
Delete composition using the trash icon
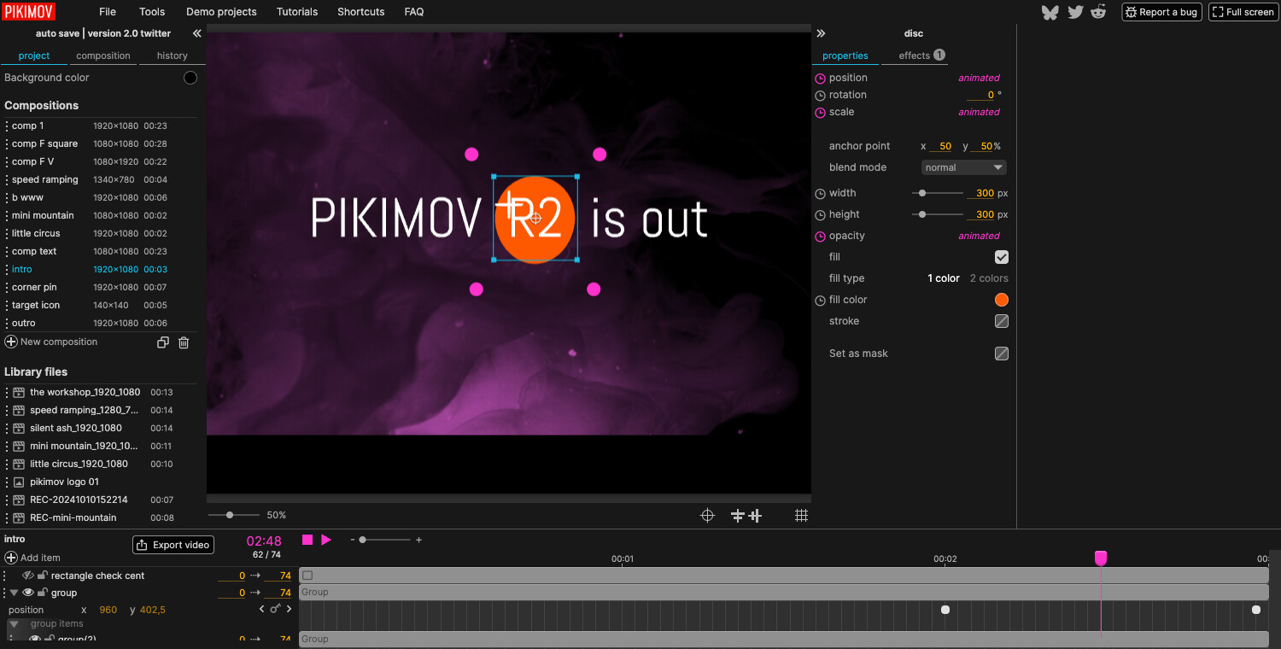[x=184, y=342]
